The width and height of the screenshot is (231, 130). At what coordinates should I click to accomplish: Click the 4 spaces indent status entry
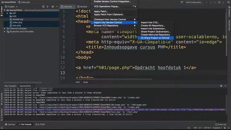[217, 128]
